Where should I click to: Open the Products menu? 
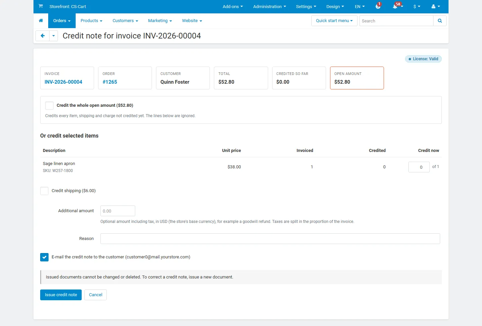(91, 21)
